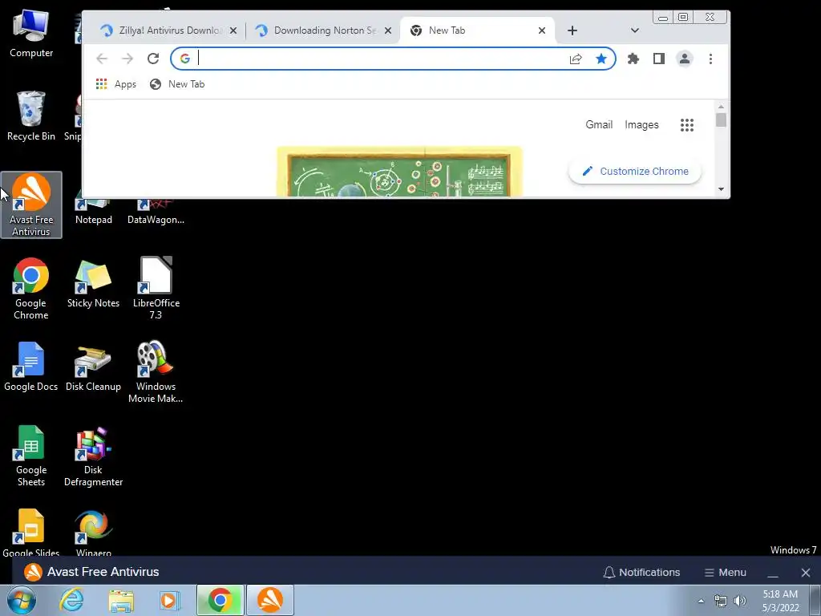The width and height of the screenshot is (821, 616).
Task: Open New Tab bookmark in bookmarks bar
Action: pos(177,83)
